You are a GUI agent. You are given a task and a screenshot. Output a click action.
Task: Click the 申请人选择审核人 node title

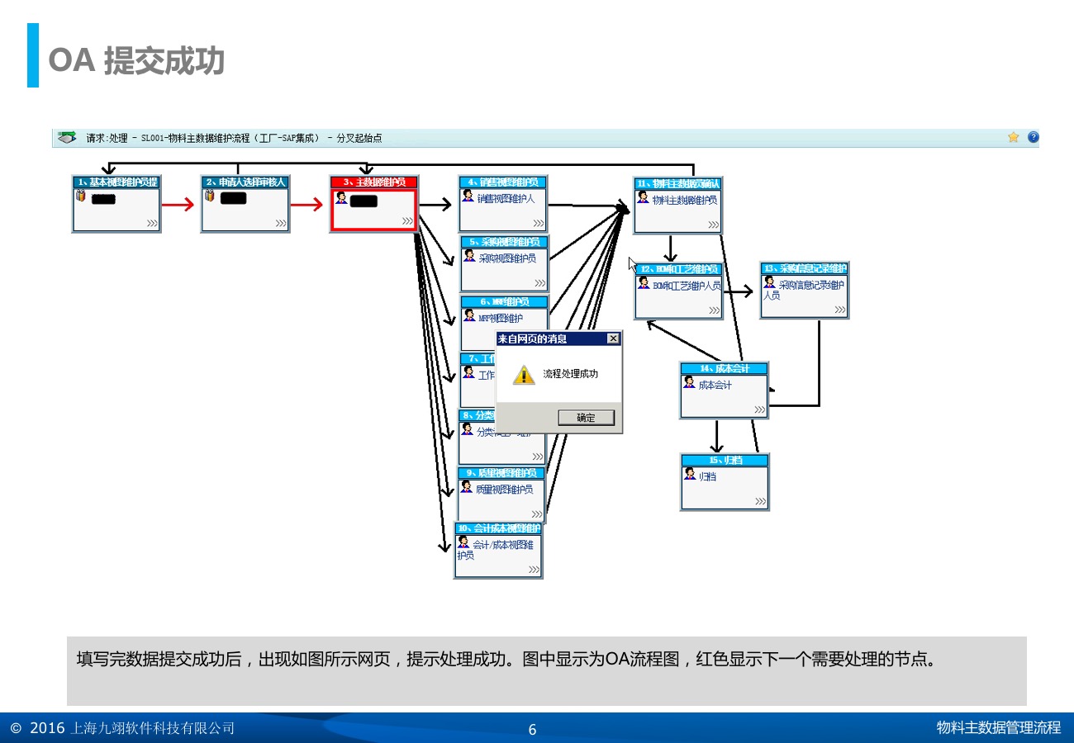click(x=245, y=182)
